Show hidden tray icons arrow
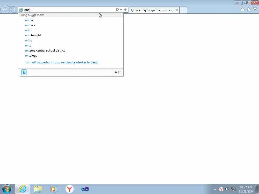259x194 pixels. pos(215,189)
